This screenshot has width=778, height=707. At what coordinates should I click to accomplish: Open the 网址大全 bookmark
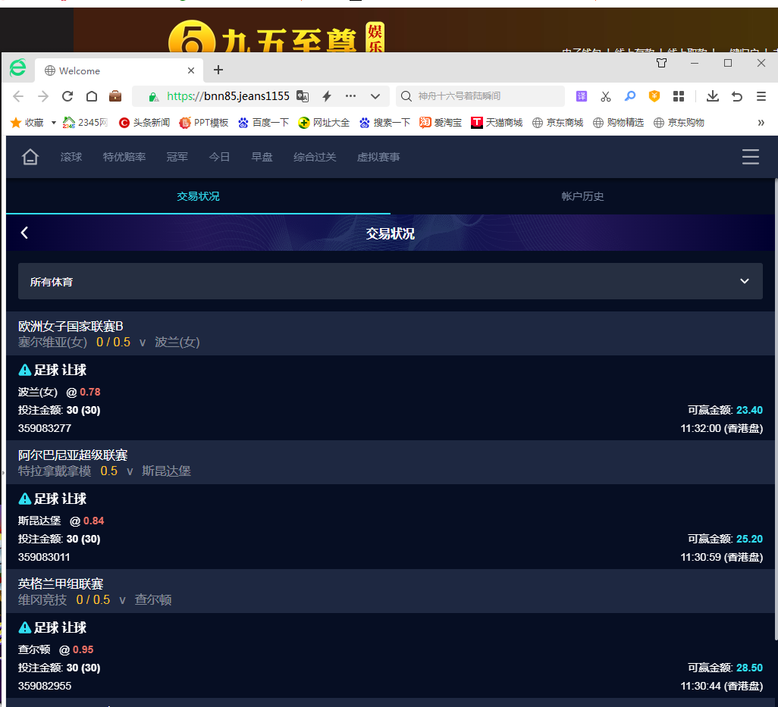pos(324,123)
